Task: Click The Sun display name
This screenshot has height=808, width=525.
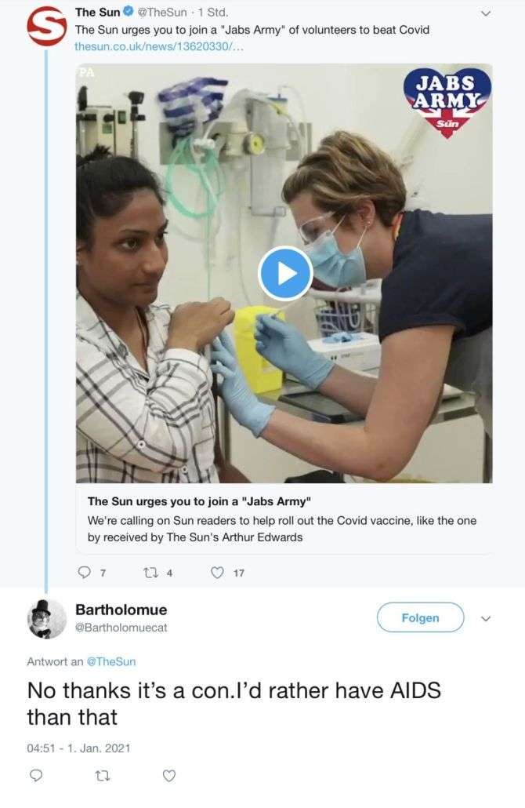Action: click(98, 11)
